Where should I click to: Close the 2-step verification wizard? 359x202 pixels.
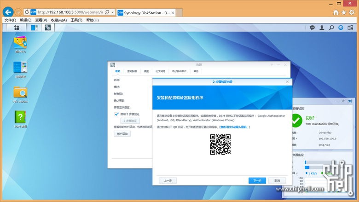coord(287,81)
